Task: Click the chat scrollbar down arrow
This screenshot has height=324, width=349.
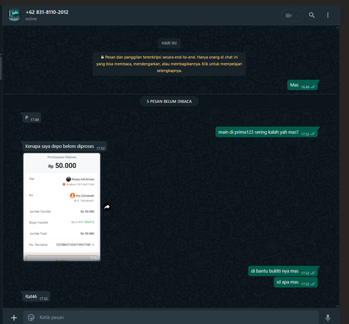Action: (x=337, y=306)
